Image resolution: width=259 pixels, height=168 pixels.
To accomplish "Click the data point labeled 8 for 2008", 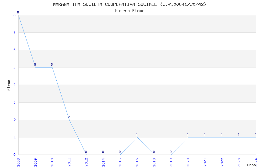I will point(18,13).
